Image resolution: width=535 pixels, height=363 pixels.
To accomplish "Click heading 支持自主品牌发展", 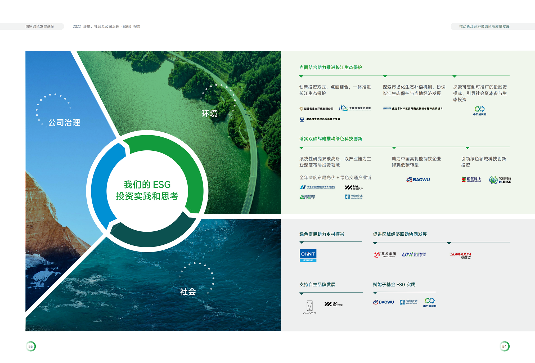I will (x=317, y=285).
